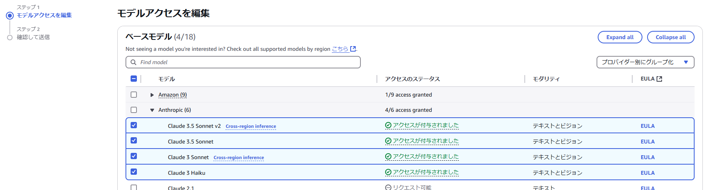704x190 pixels.
Task: Click the EULA column external link icon
Action: pos(659,79)
